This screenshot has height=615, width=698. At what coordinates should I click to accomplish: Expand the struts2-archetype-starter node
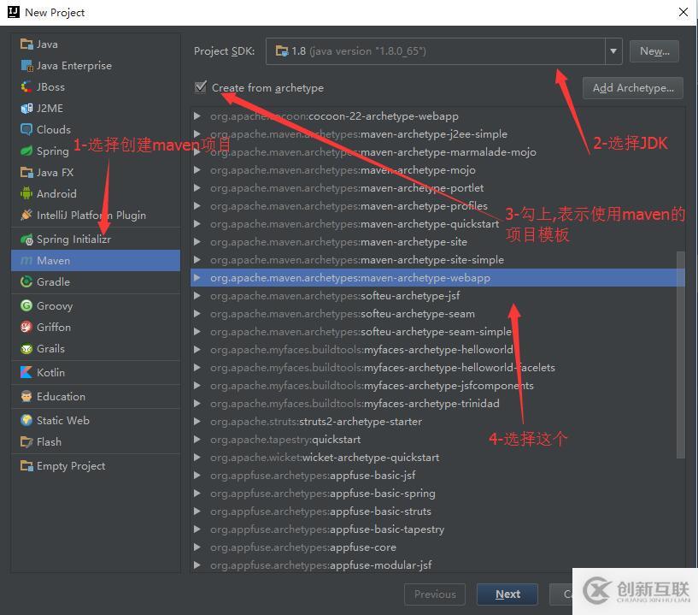click(x=197, y=421)
